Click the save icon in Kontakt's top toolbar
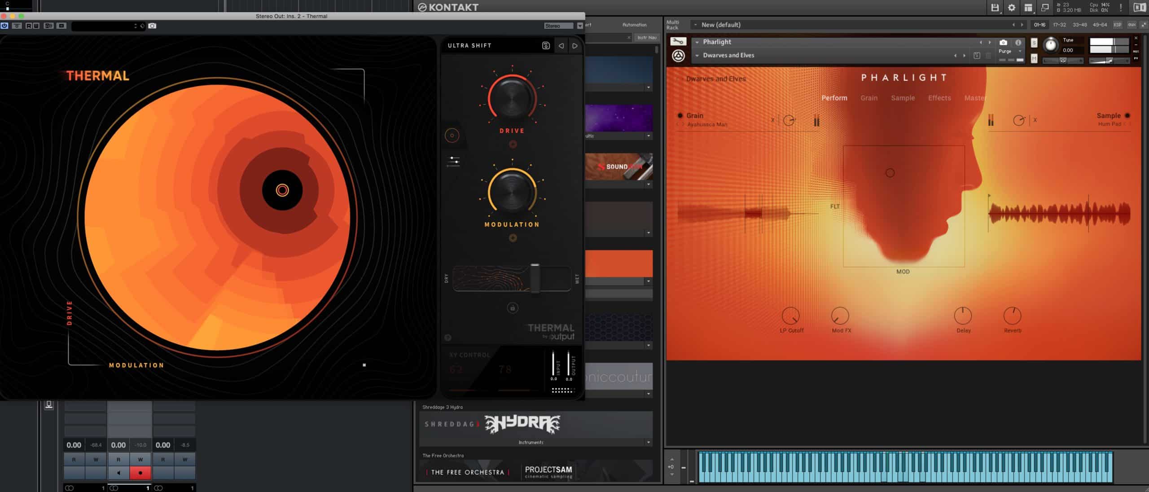Viewport: 1149px width, 492px height. coord(995,7)
